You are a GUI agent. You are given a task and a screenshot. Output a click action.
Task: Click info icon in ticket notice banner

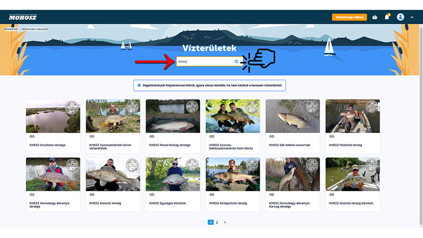point(139,85)
